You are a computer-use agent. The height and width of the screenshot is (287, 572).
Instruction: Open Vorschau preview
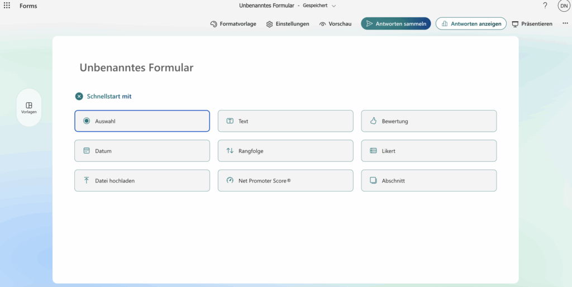[335, 23]
